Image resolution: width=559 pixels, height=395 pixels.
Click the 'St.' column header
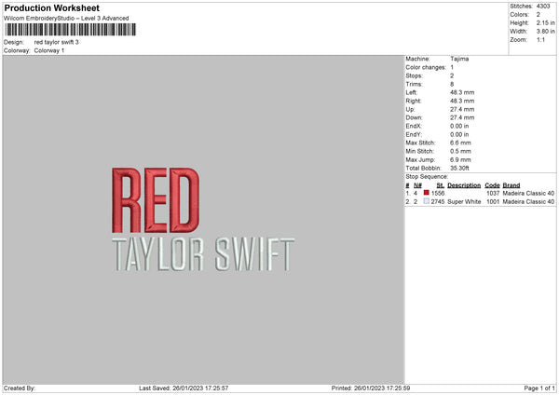441,185
